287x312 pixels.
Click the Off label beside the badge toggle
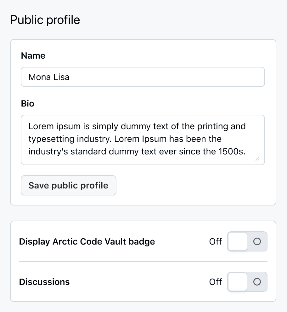pyautogui.click(x=215, y=241)
